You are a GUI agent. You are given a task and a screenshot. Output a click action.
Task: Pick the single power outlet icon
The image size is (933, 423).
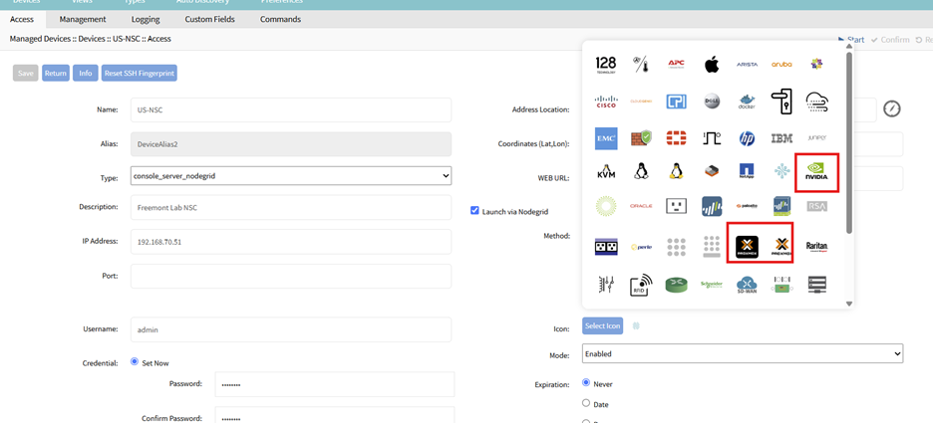tap(676, 206)
